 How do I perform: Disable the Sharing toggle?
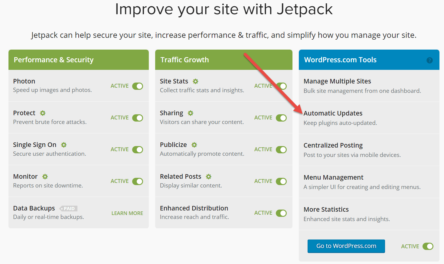281,118
